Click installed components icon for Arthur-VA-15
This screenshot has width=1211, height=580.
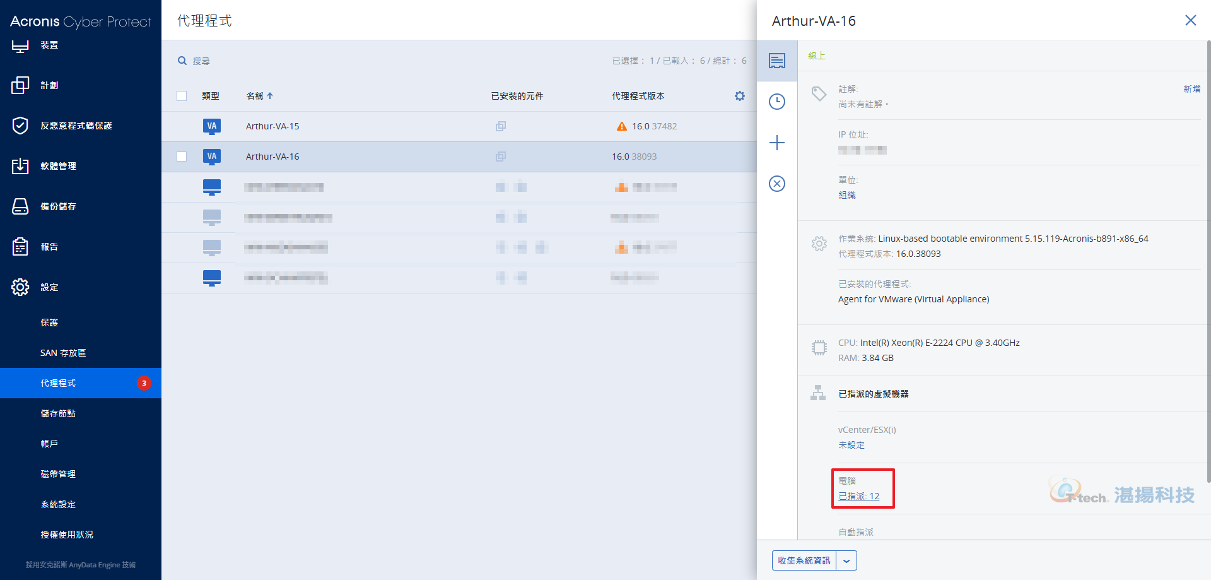point(501,126)
